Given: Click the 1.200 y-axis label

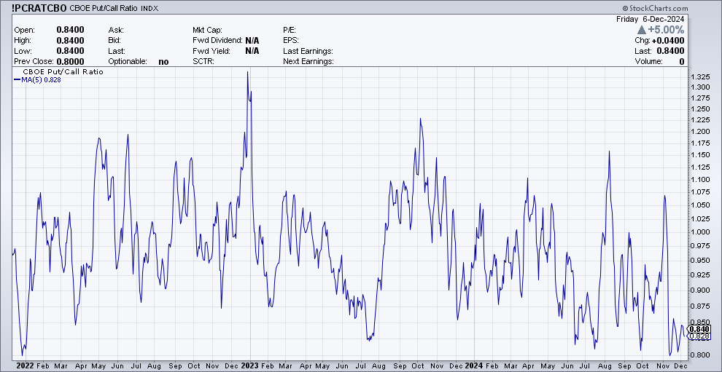Looking at the screenshot, I should point(701,132).
